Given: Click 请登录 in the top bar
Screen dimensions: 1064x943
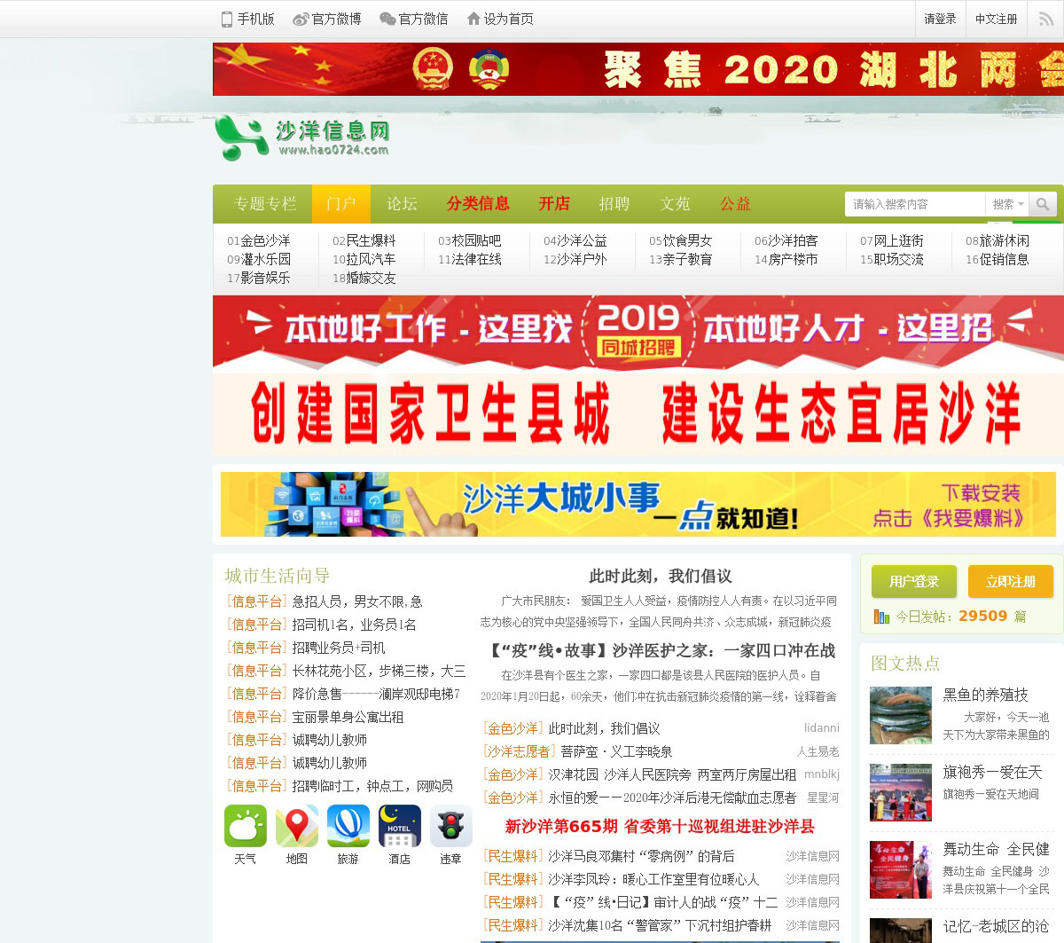Looking at the screenshot, I should pos(940,19).
